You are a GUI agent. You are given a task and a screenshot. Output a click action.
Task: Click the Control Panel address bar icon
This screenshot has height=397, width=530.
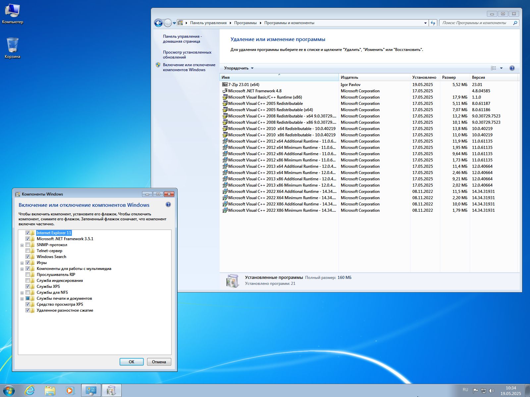[181, 23]
